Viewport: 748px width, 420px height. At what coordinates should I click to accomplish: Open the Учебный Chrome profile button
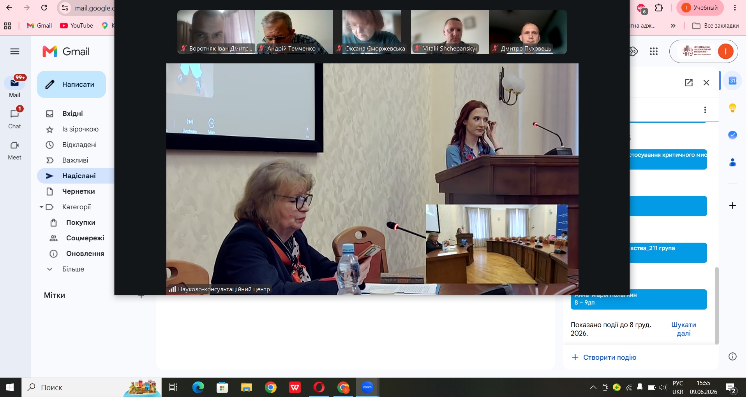[700, 8]
